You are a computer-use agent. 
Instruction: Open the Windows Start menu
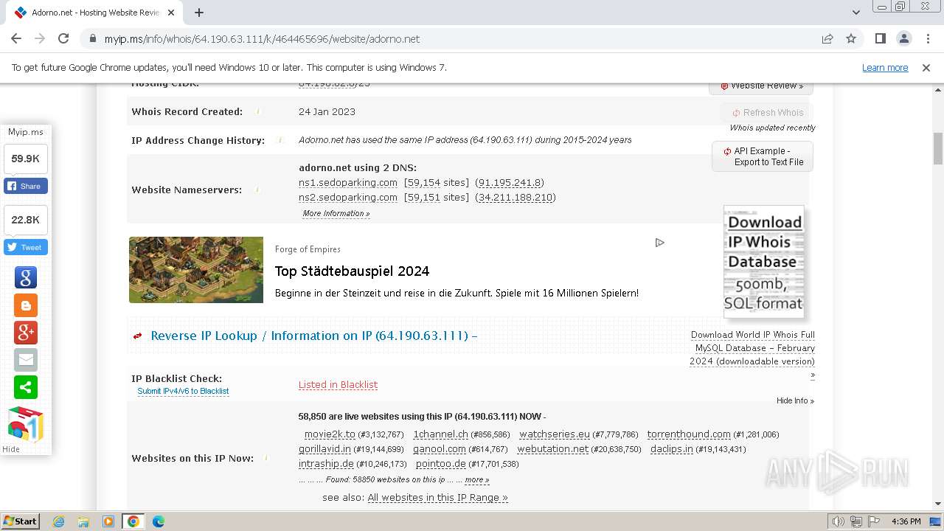(21, 521)
